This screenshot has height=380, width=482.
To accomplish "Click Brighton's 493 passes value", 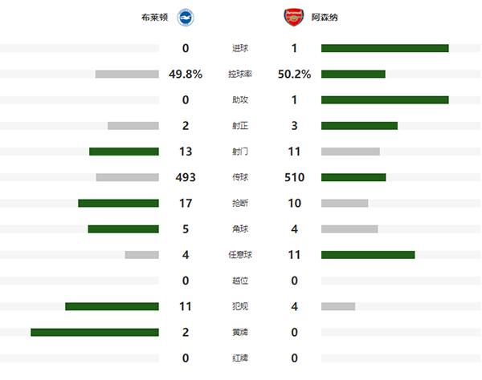I will (186, 177).
